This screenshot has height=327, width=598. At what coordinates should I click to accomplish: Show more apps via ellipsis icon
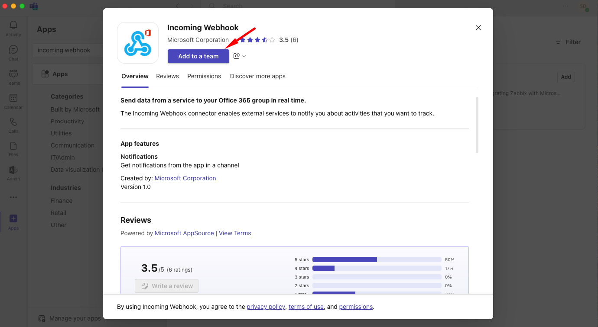pyautogui.click(x=13, y=197)
